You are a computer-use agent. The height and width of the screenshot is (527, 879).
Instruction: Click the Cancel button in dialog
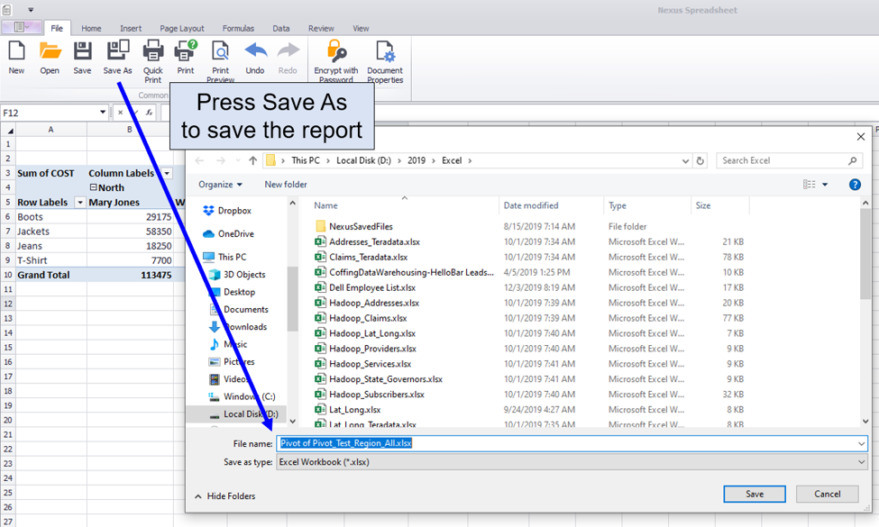pos(827,494)
